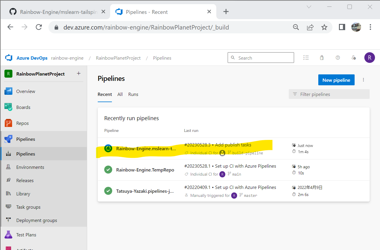Click the green success icon for TempRepo
Viewport: 380px width, 250px height.
pos(108,170)
